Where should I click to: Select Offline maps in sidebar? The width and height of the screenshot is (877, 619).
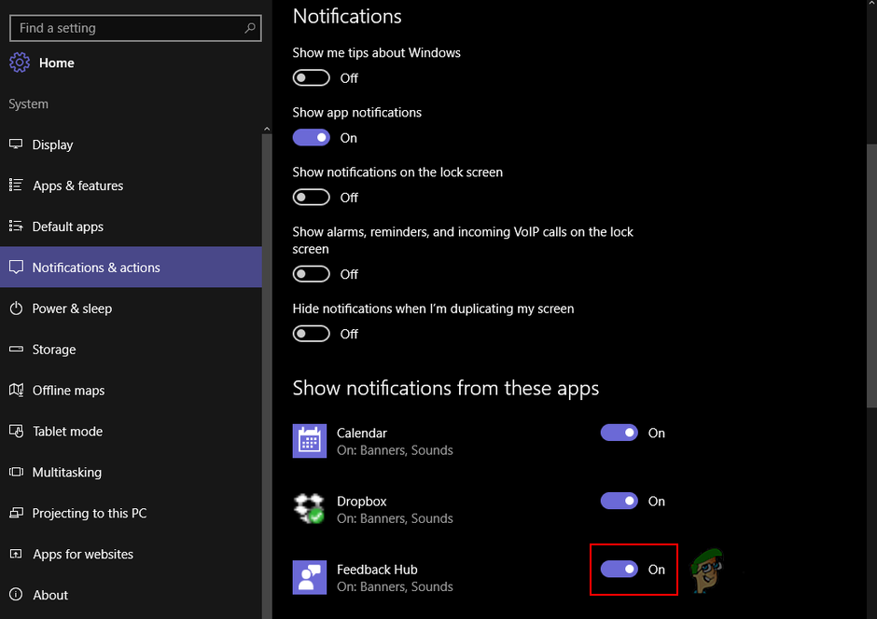69,391
